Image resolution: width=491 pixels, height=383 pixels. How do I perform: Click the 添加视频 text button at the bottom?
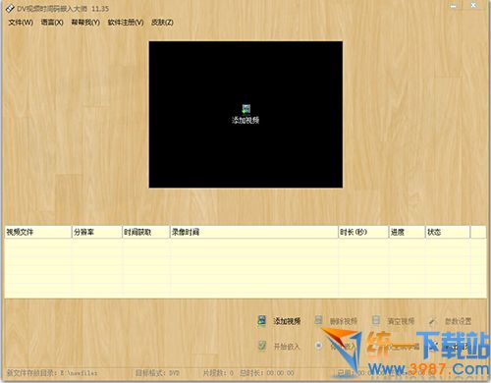point(287,321)
